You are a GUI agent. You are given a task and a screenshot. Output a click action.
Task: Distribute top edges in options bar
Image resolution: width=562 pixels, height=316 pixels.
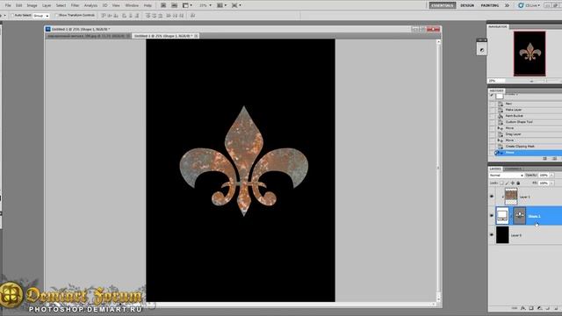click(x=148, y=16)
